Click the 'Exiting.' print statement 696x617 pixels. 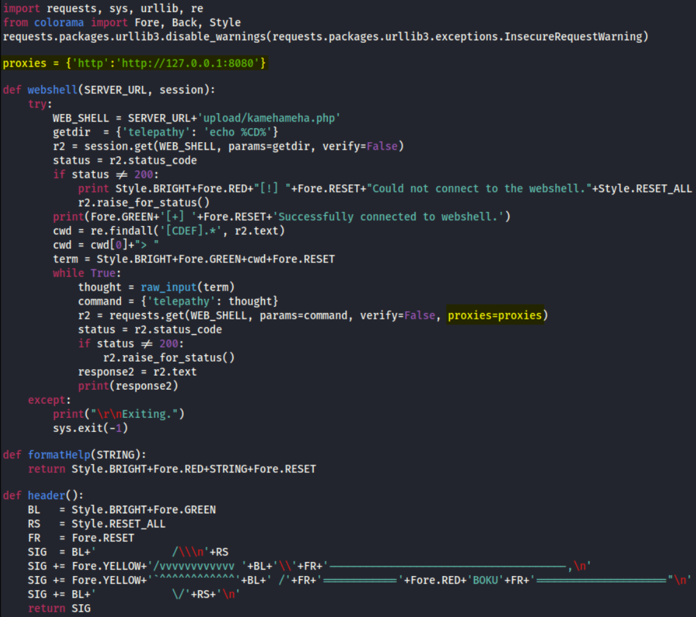pos(118,414)
